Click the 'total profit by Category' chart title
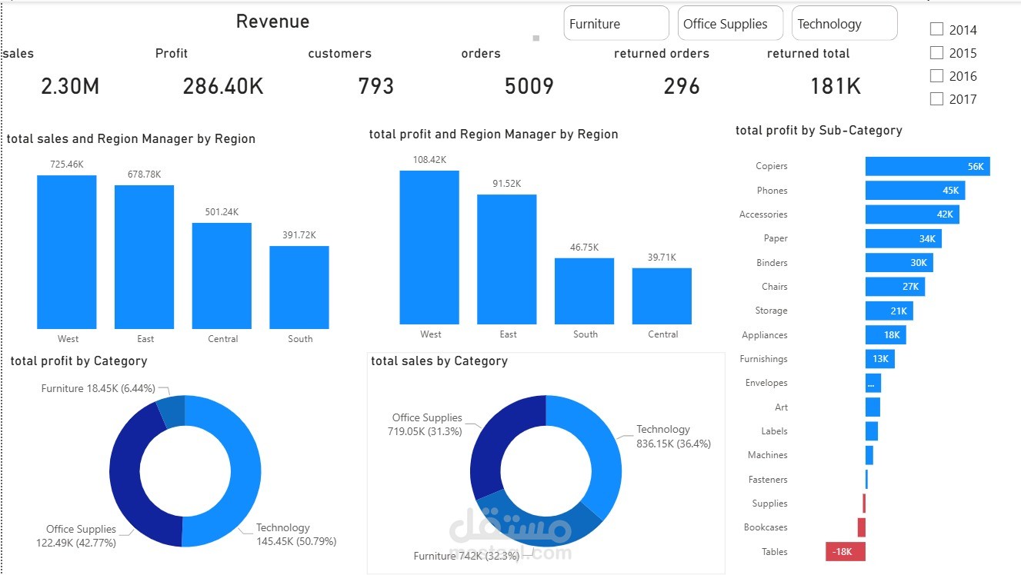The width and height of the screenshot is (1021, 575). point(78,361)
